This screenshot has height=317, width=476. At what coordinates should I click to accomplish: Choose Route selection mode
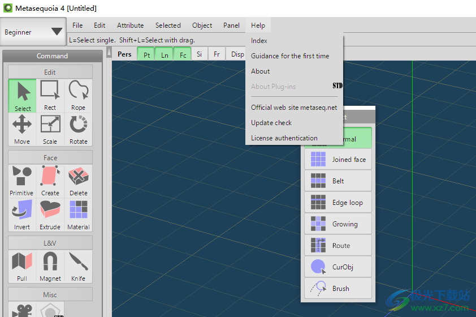point(338,245)
